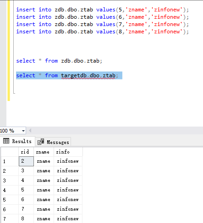Select row header number 7 in results

tap(10, 219)
